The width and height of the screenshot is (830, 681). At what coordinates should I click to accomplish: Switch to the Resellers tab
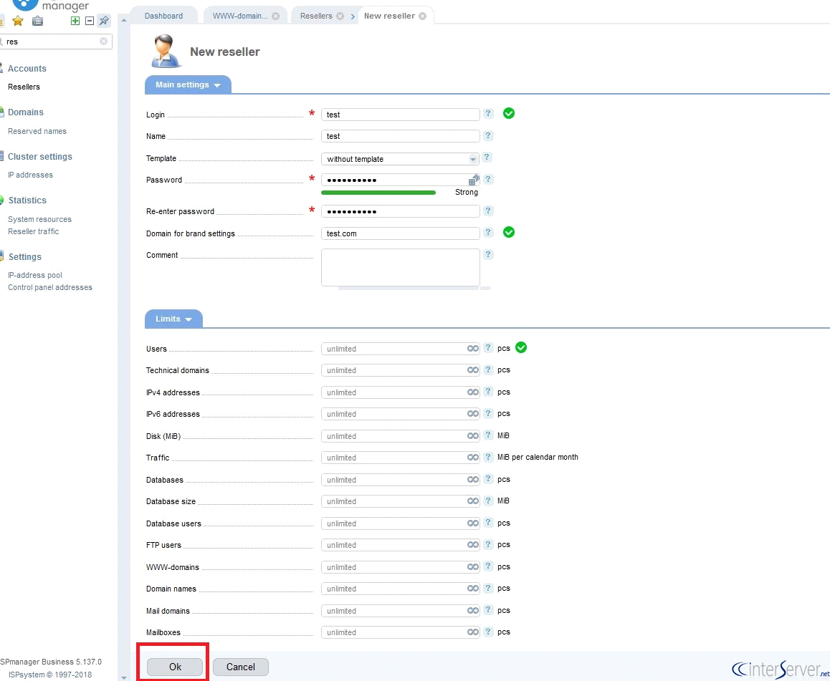coord(316,16)
